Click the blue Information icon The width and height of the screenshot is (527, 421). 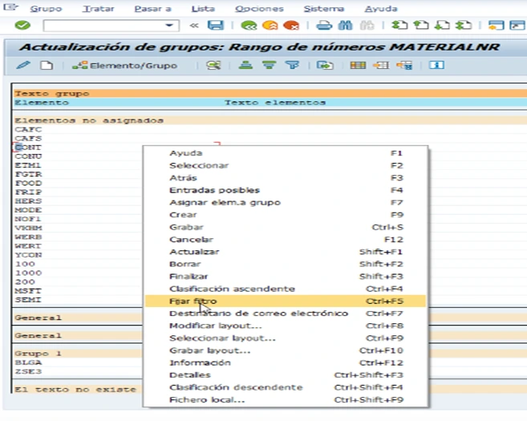[436, 65]
